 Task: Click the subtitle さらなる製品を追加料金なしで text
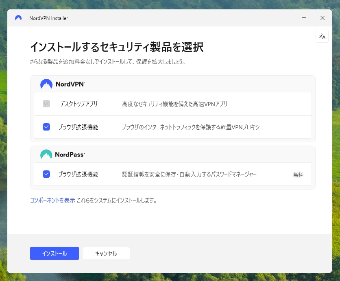[107, 62]
